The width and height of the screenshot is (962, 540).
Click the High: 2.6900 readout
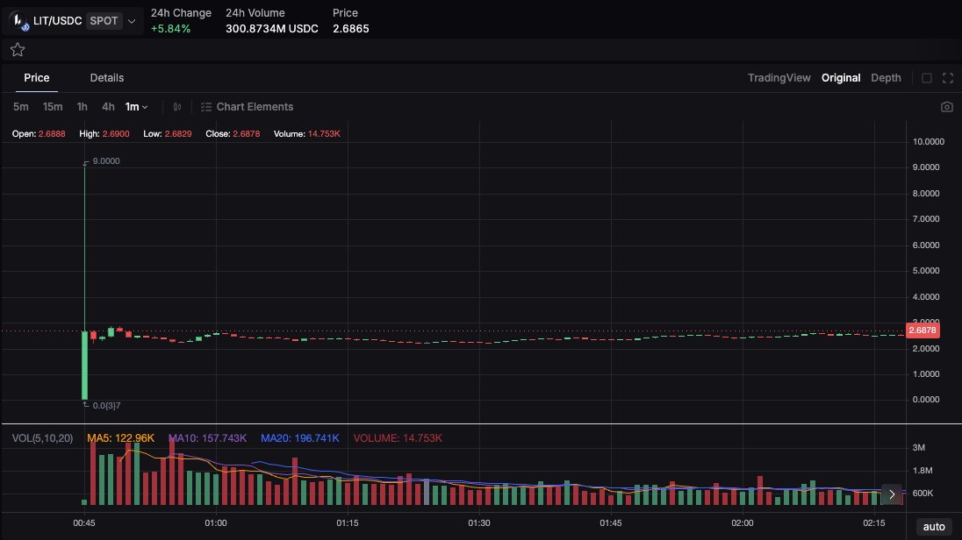(104, 133)
